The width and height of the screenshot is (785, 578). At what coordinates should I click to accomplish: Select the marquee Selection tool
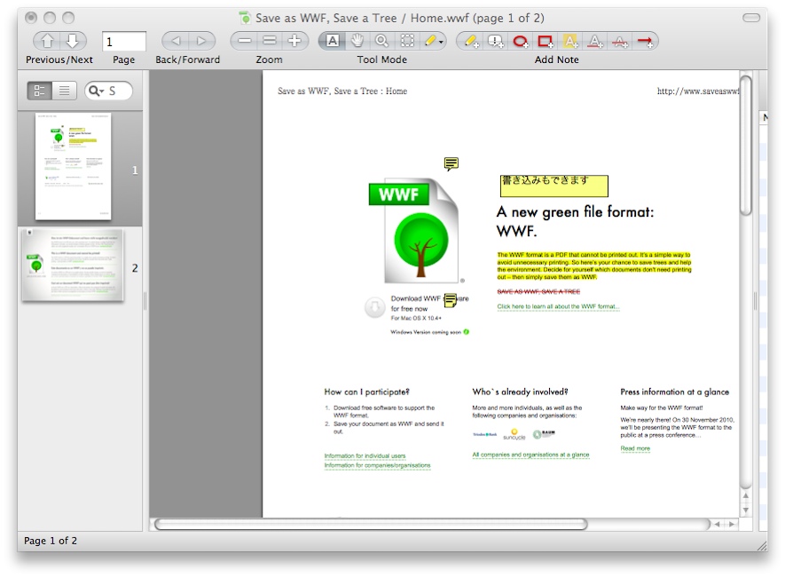pos(407,41)
